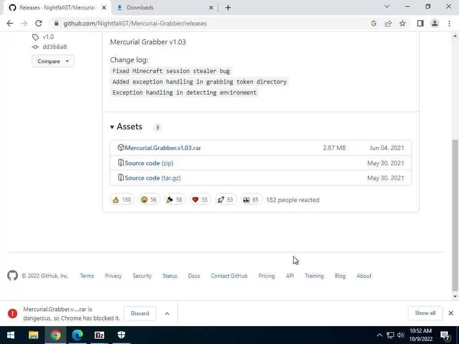Open the Privacy footer link
Screen dimensions: 459x344
tap(113, 276)
